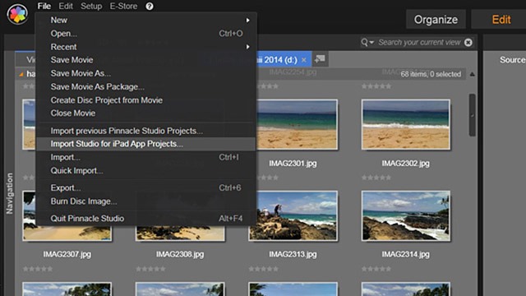This screenshot has width=526, height=296.
Task: Choose Burn Disc Image...
Action: pos(146,201)
